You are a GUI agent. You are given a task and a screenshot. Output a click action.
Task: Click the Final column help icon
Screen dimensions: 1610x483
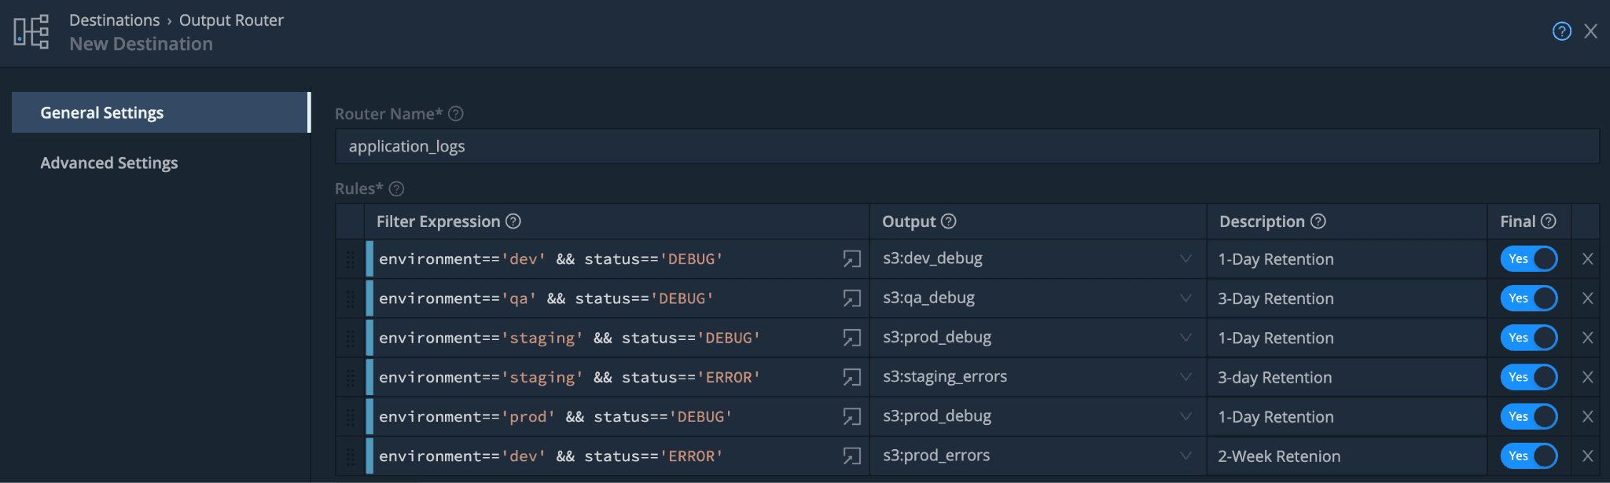point(1549,221)
